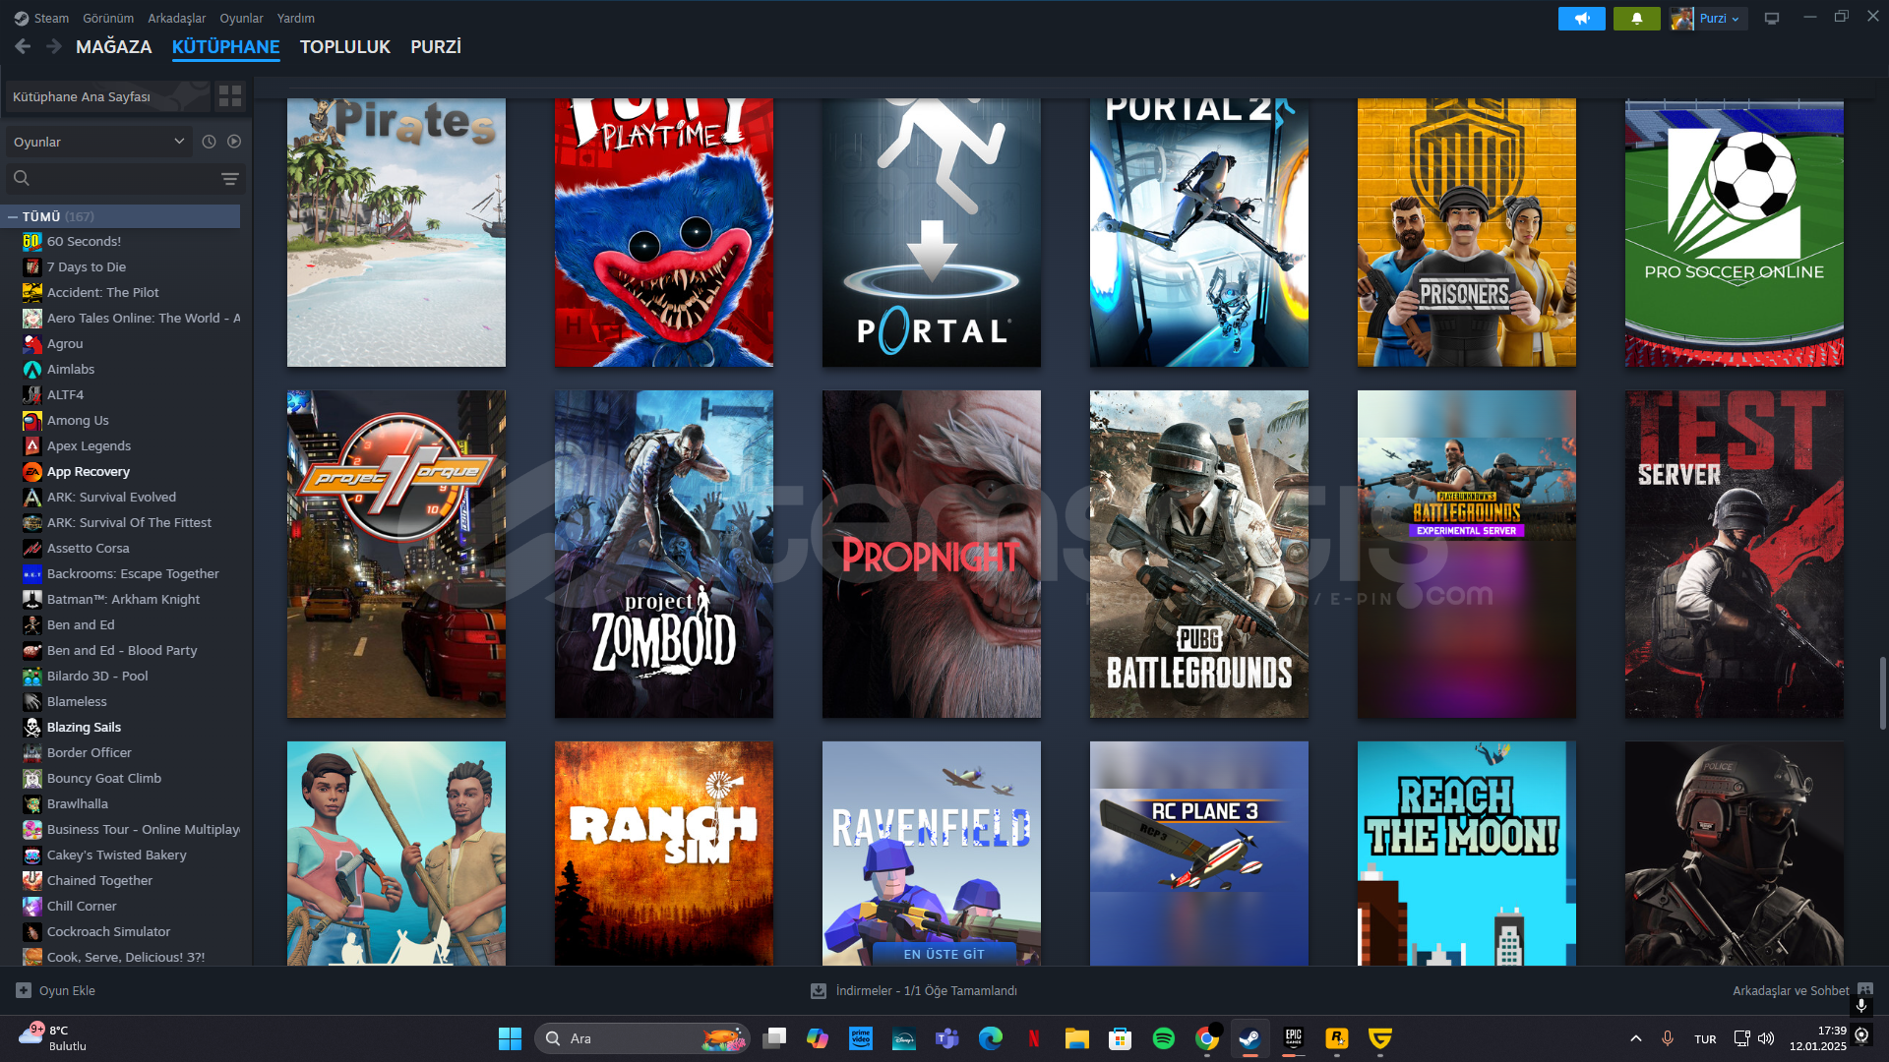Viewport: 1889px width, 1062px height.
Task: Open Google Chrome from the taskbar
Action: tap(1207, 1038)
